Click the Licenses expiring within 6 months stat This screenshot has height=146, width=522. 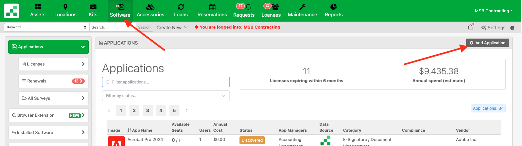pyautogui.click(x=306, y=75)
